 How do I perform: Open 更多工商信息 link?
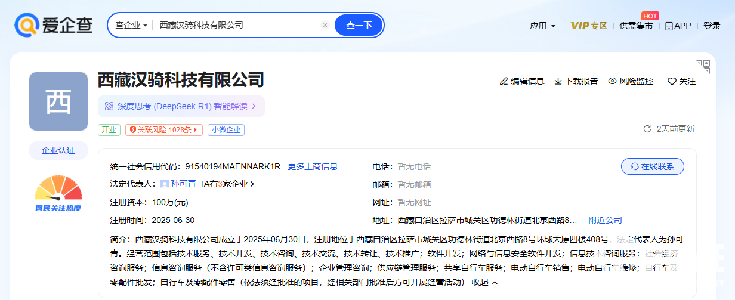coord(313,166)
